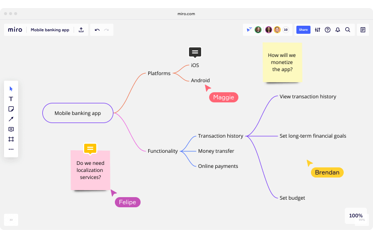Select the Sticky note tool

click(11, 109)
